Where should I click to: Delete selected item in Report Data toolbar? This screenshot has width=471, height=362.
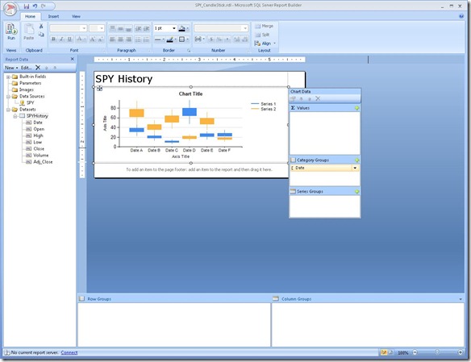click(38, 68)
